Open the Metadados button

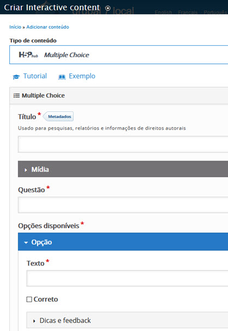click(x=58, y=117)
